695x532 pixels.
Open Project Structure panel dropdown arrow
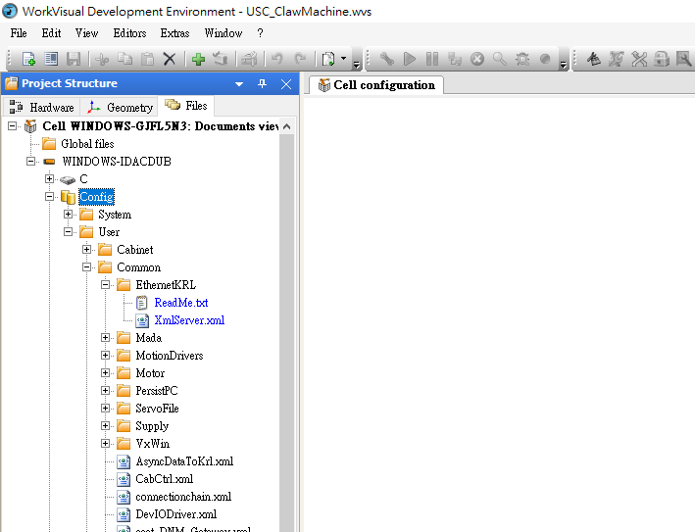pyautogui.click(x=239, y=83)
